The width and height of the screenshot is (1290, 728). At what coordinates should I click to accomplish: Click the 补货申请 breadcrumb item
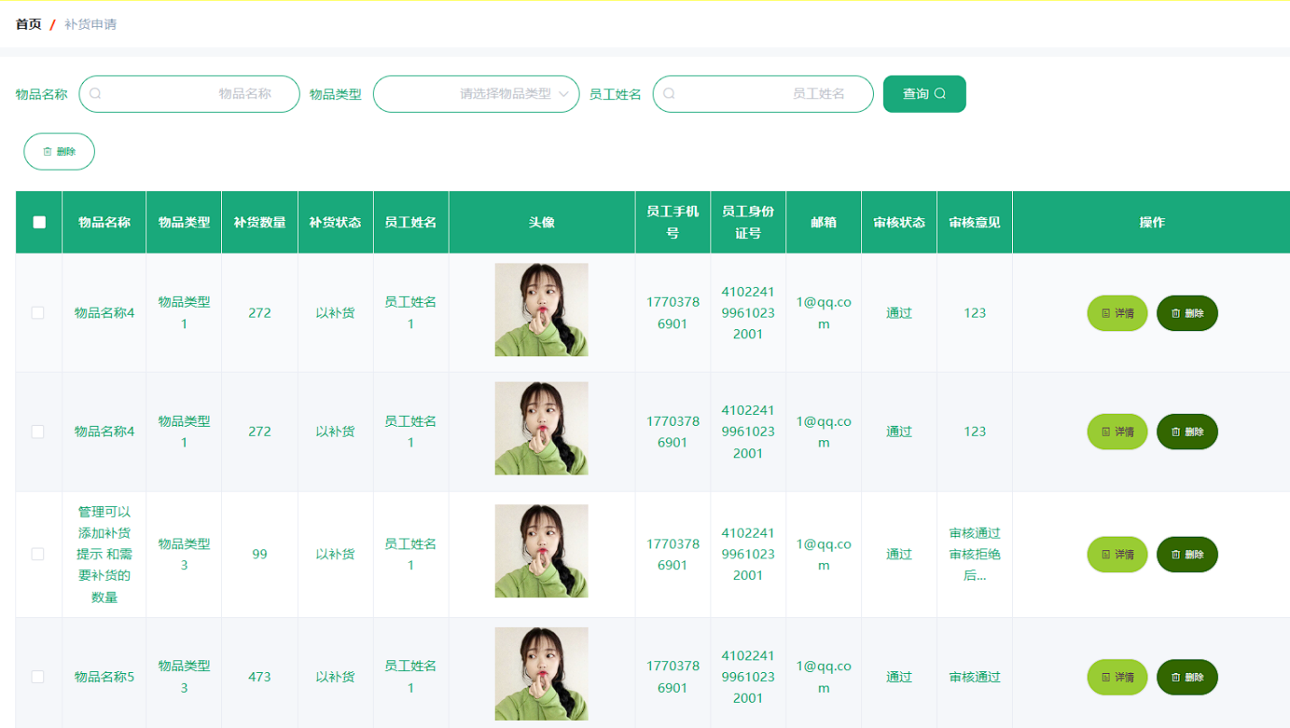(90, 24)
